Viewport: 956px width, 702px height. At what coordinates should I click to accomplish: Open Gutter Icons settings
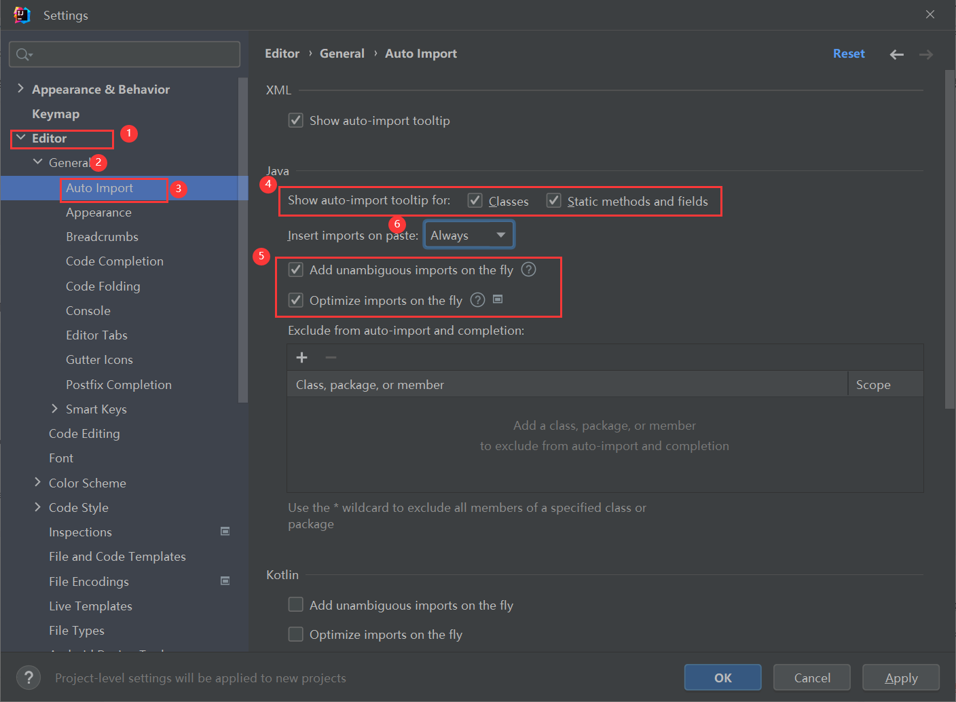click(99, 360)
